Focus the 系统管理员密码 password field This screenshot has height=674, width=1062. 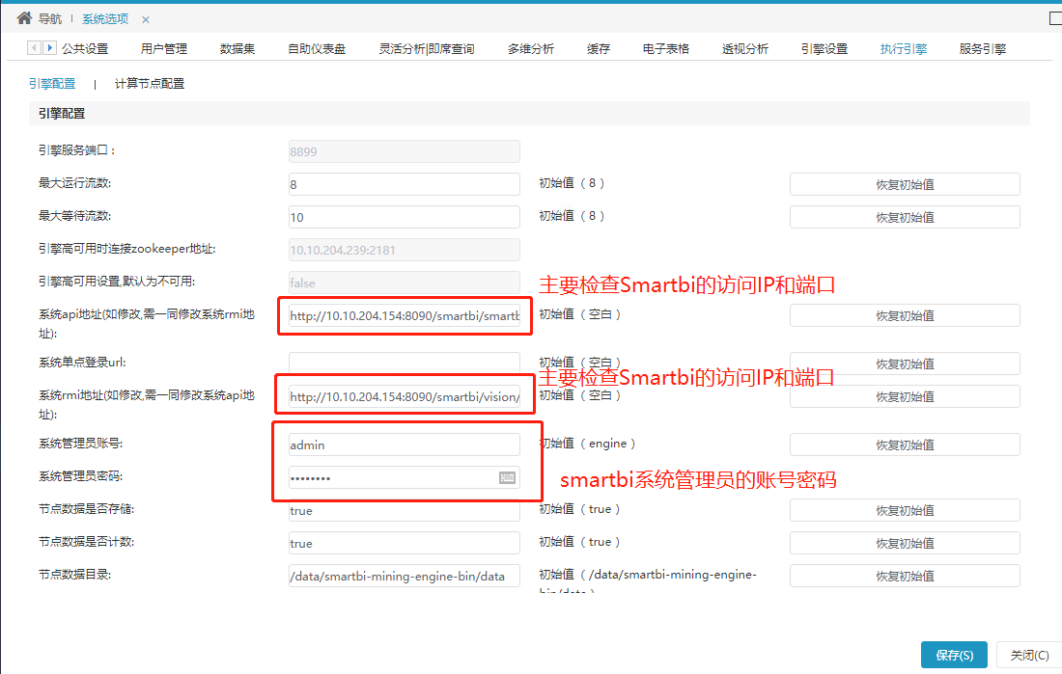[405, 477]
